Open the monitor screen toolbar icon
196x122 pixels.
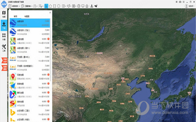(x=83, y=6)
